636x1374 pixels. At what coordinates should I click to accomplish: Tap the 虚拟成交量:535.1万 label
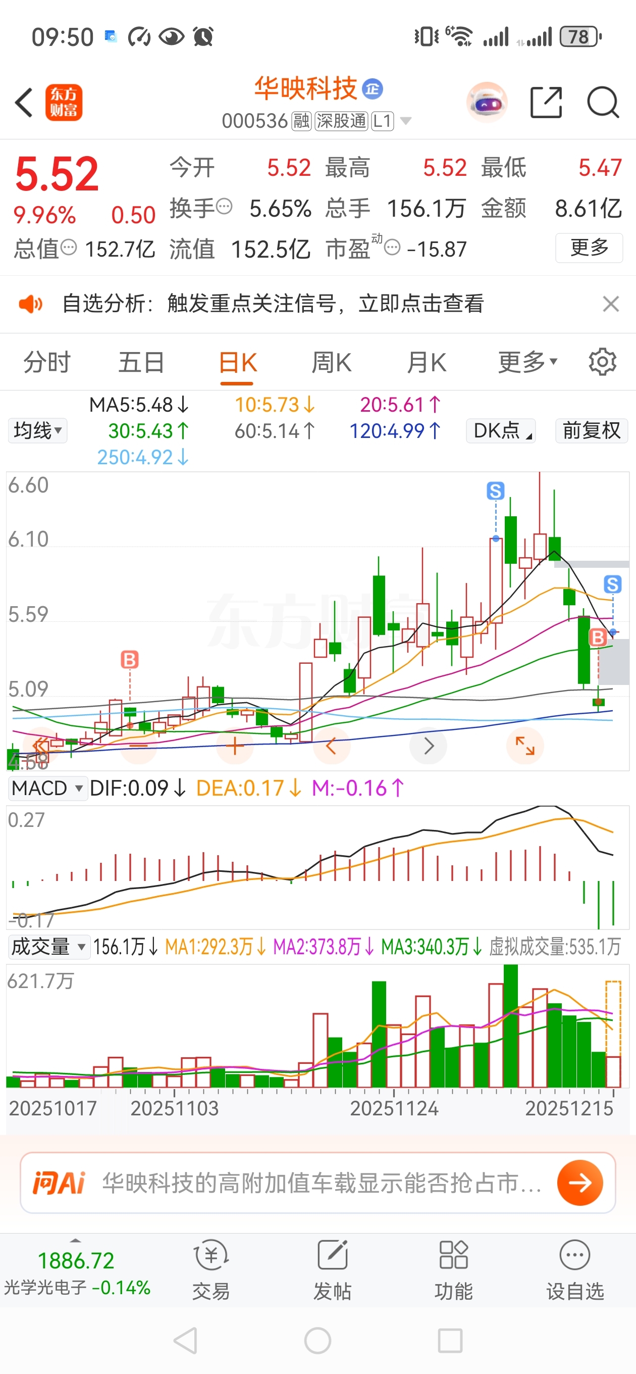(555, 947)
